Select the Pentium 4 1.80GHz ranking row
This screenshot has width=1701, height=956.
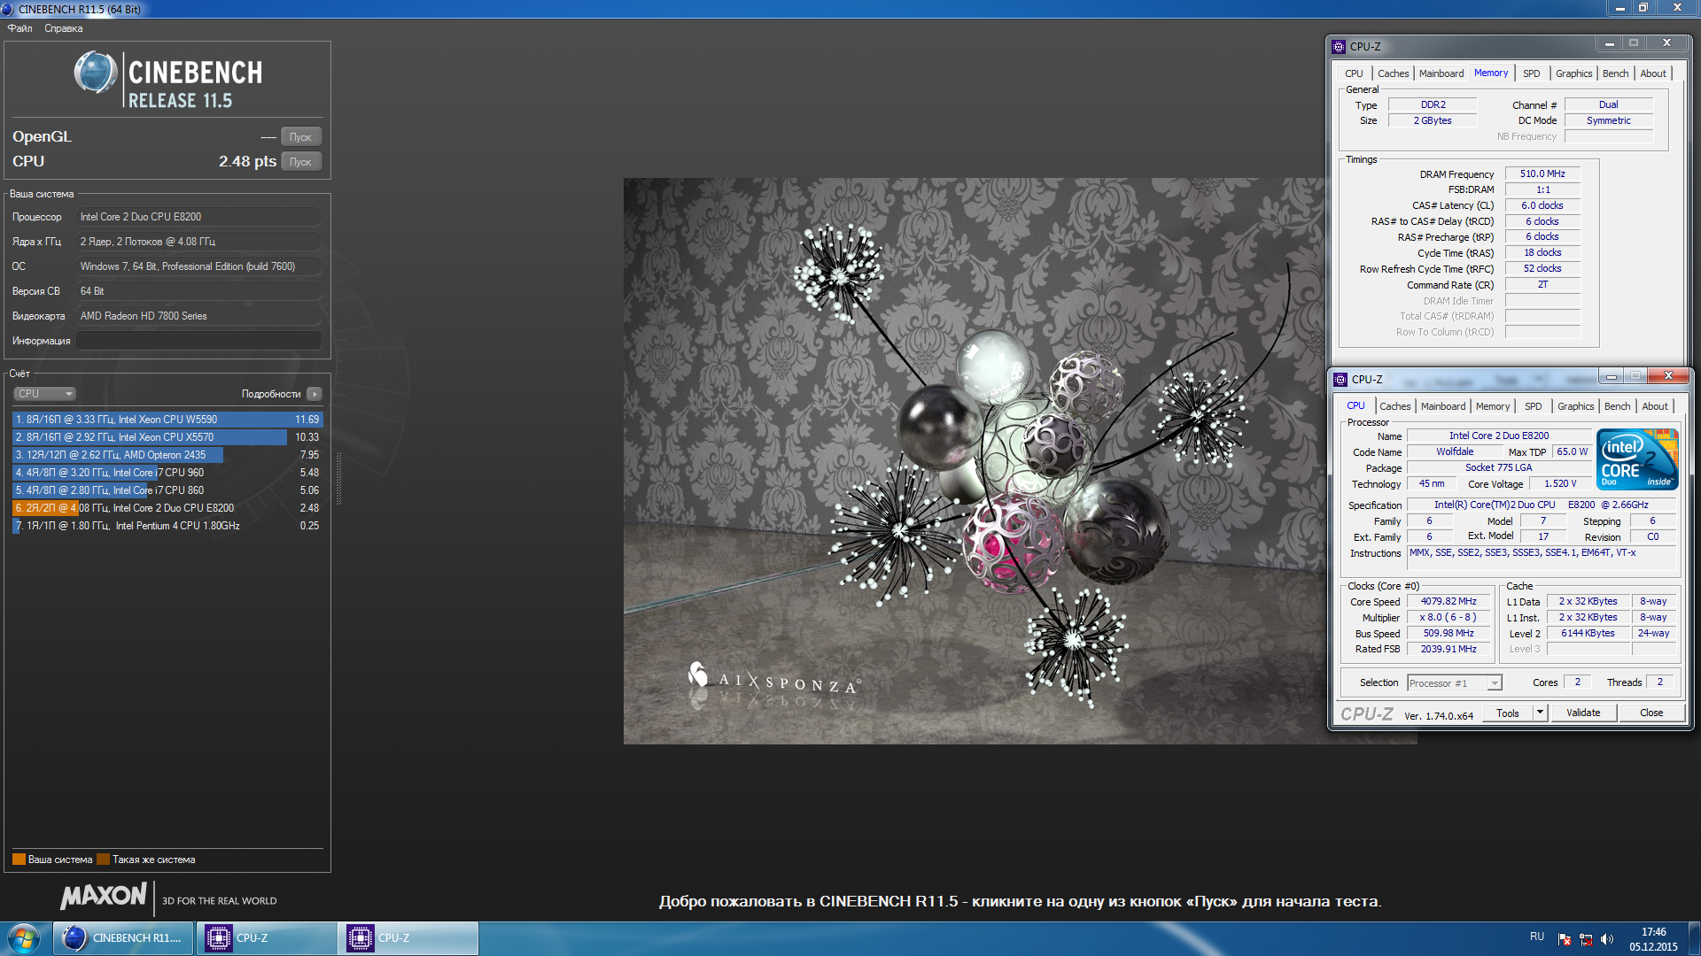click(167, 526)
